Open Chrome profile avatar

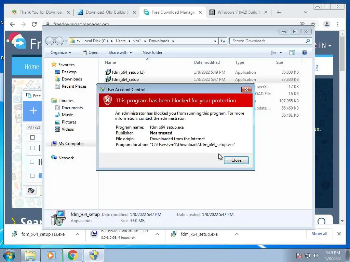[326, 24]
